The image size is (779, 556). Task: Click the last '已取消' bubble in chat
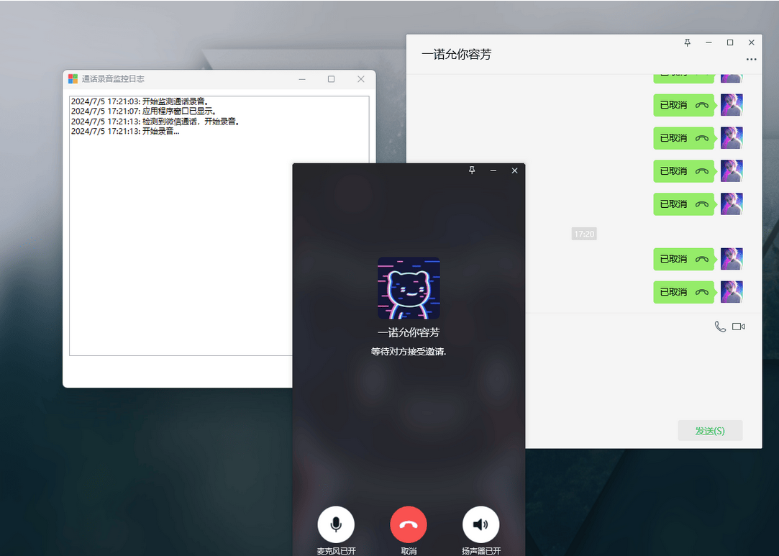(x=683, y=292)
